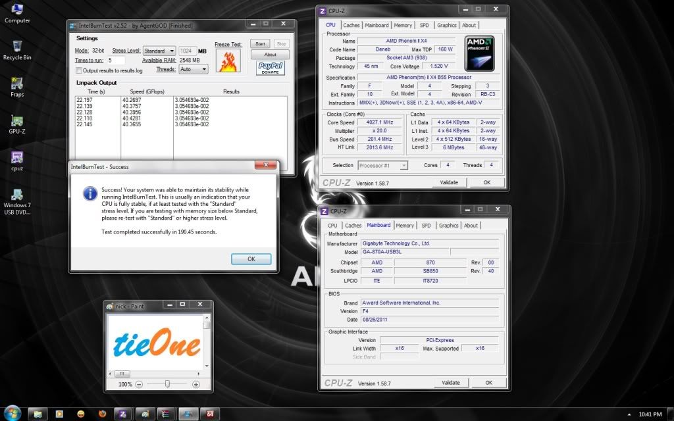Click the red 64 IntelBurnTest taskbar icon
Viewport: 674px width, 421px height.
(x=210, y=414)
